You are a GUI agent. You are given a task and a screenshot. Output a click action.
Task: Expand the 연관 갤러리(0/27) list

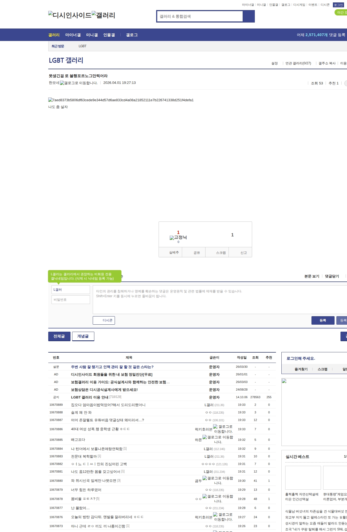[x=298, y=63]
